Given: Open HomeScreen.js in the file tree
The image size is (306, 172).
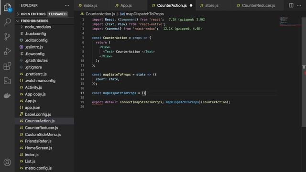Looking at the screenshot, I should tap(38, 148).
